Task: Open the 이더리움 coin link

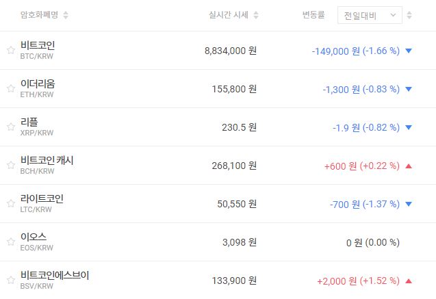Action: pos(38,83)
